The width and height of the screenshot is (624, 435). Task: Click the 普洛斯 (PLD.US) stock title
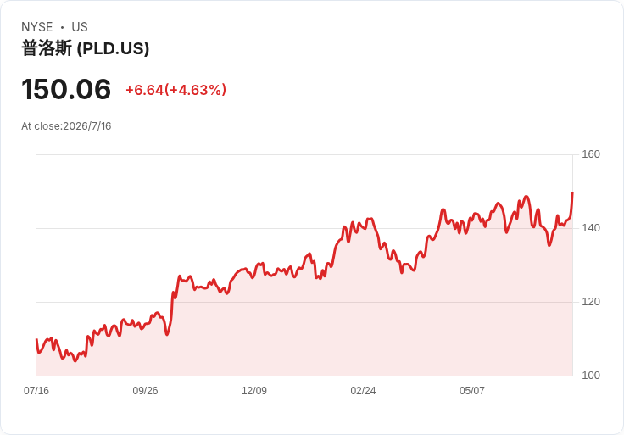pos(85,48)
